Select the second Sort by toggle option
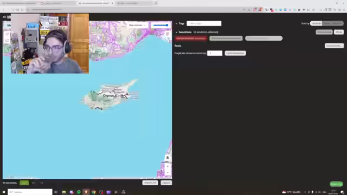Image resolution: width=347 pixels, height=195 pixels. click(x=332, y=23)
